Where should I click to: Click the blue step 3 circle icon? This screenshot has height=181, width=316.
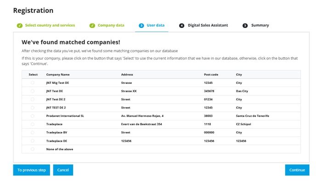pyautogui.click(x=141, y=26)
